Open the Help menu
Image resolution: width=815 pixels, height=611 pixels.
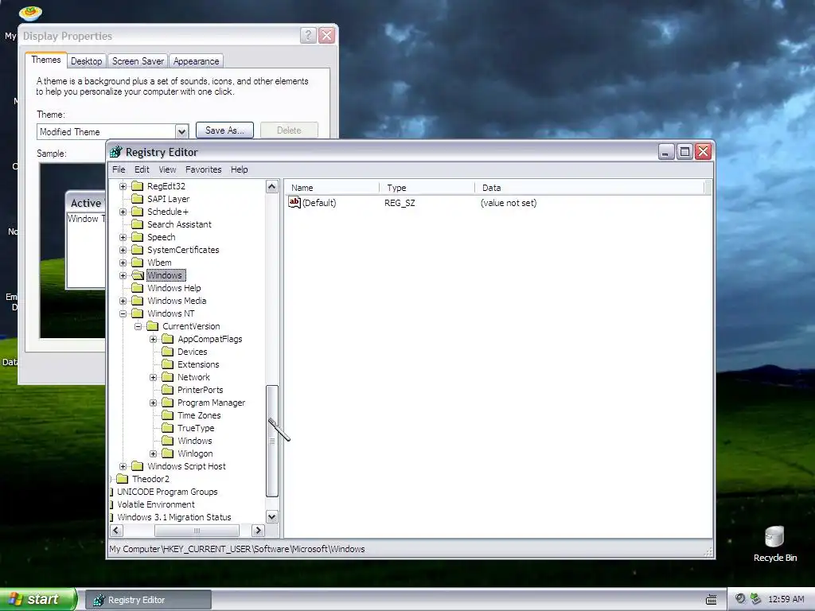click(239, 169)
